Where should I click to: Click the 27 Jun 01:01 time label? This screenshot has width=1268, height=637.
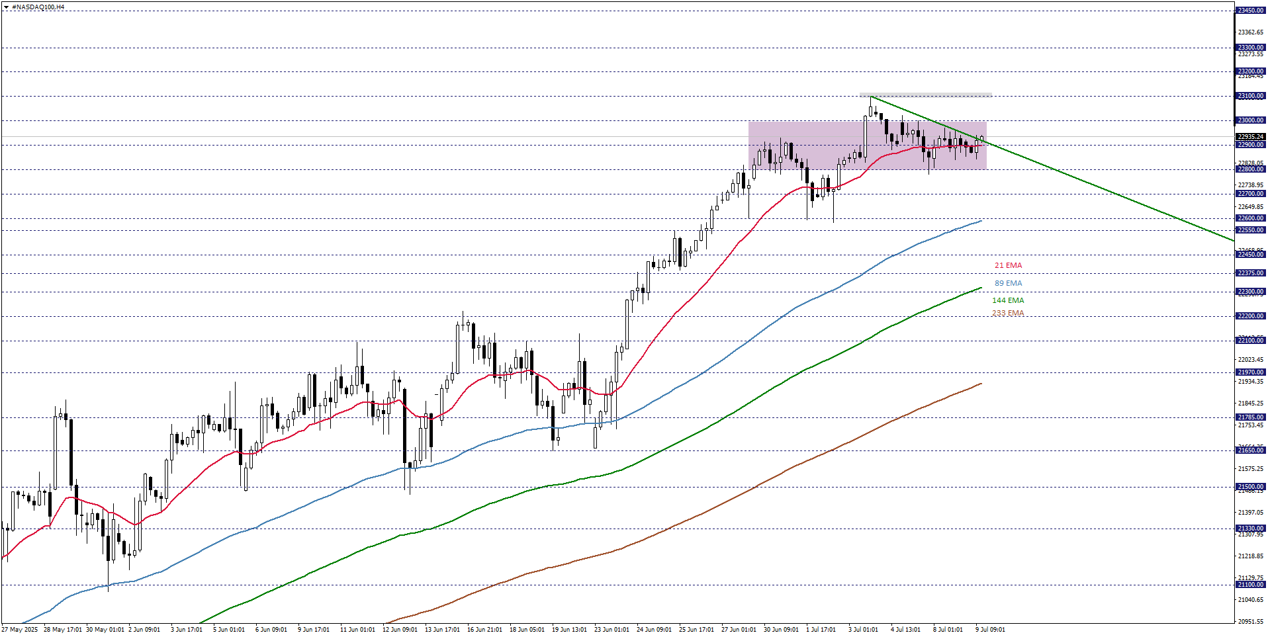pyautogui.click(x=739, y=630)
